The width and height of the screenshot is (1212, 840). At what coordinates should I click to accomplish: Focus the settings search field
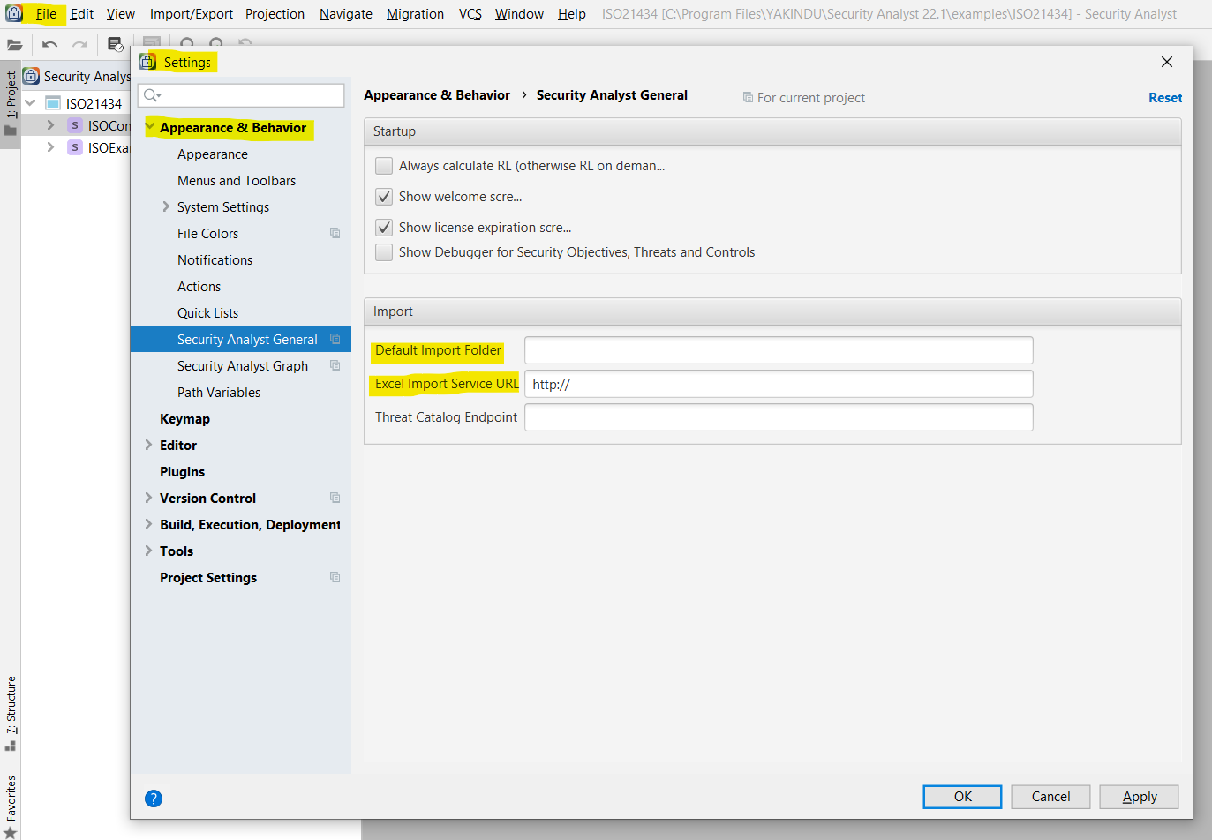[x=241, y=95]
